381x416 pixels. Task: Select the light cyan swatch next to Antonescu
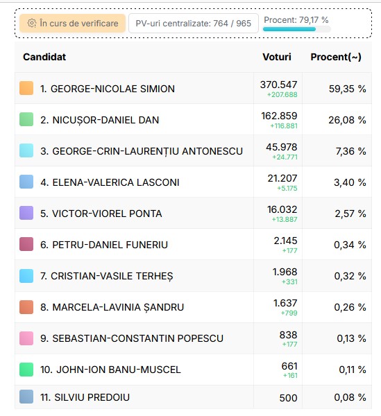click(26, 150)
